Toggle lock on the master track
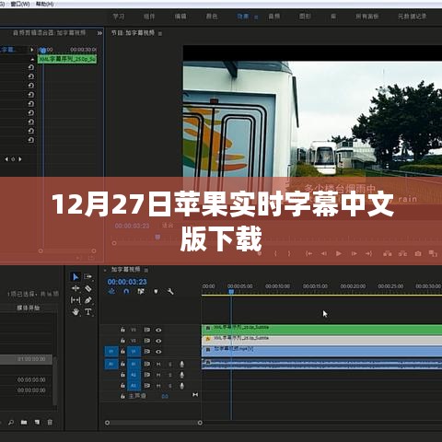 (x=122, y=396)
